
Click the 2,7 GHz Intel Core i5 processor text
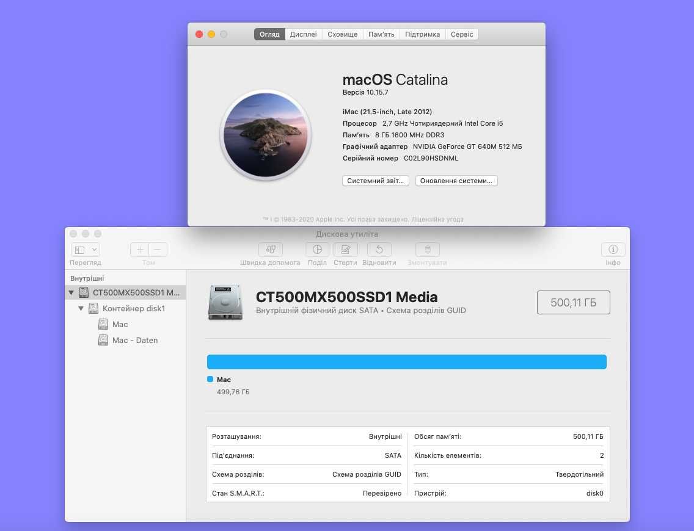(x=442, y=123)
